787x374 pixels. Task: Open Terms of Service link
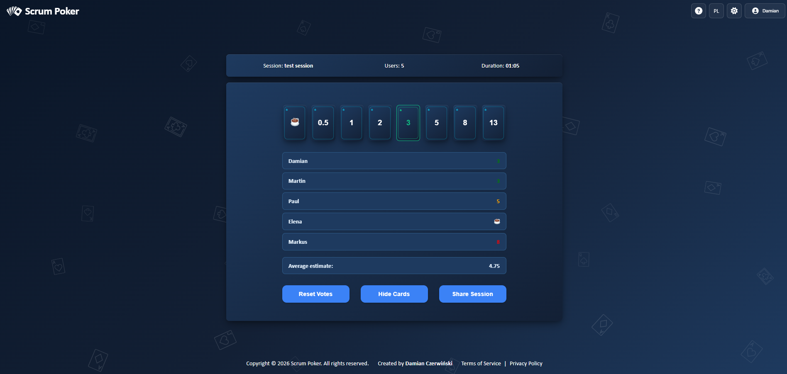[x=481, y=364]
